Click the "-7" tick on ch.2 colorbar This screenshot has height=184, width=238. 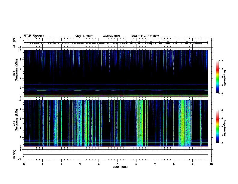[x=221, y=143]
